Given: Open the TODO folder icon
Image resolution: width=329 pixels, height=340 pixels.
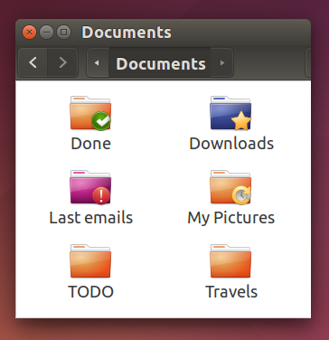Looking at the screenshot, I should (90, 261).
